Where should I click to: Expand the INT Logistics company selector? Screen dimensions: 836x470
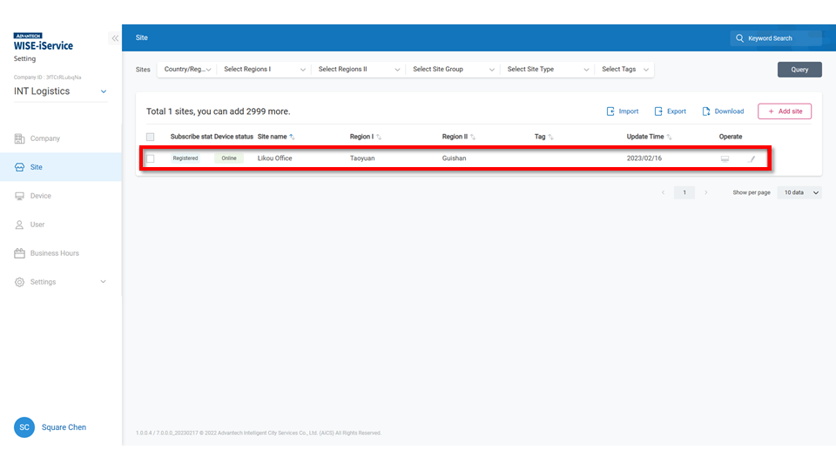click(104, 91)
